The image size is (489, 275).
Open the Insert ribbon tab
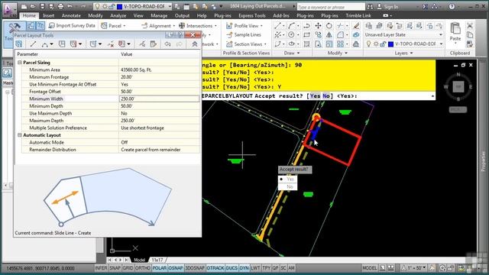click(x=48, y=15)
